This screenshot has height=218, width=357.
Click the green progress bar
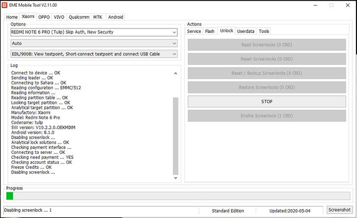pos(178,196)
